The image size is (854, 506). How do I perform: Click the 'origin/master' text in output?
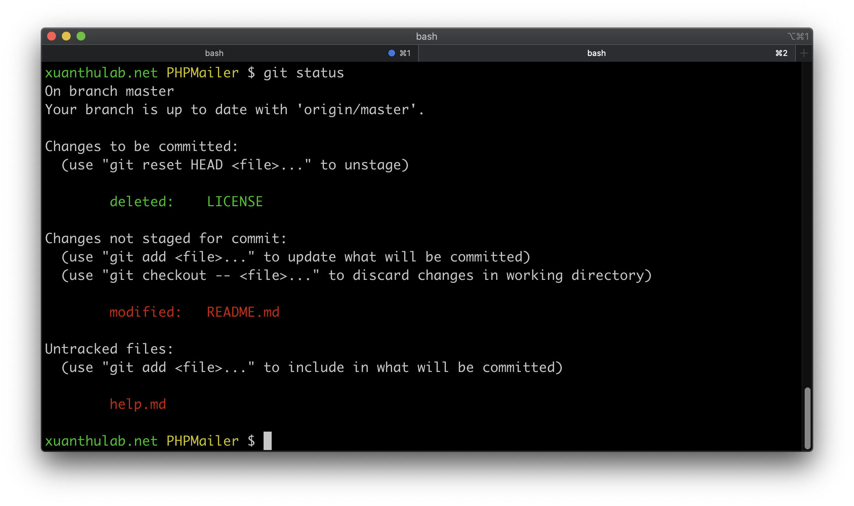pyautogui.click(x=356, y=109)
